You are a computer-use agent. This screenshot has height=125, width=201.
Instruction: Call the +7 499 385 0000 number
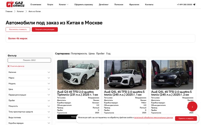point(184,4)
